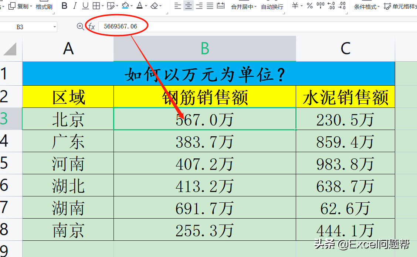Expand the currency format dropdown arrow

[302, 6]
